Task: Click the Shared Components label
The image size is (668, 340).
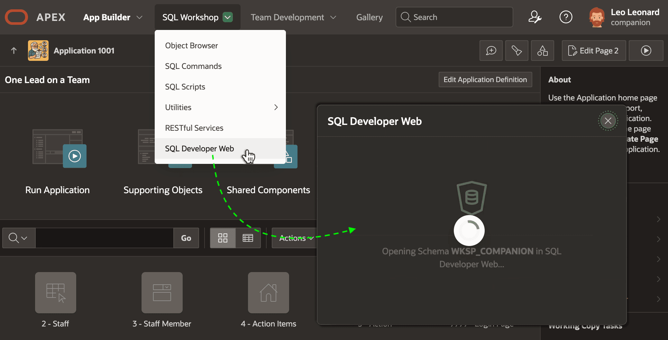Action: [x=269, y=190]
